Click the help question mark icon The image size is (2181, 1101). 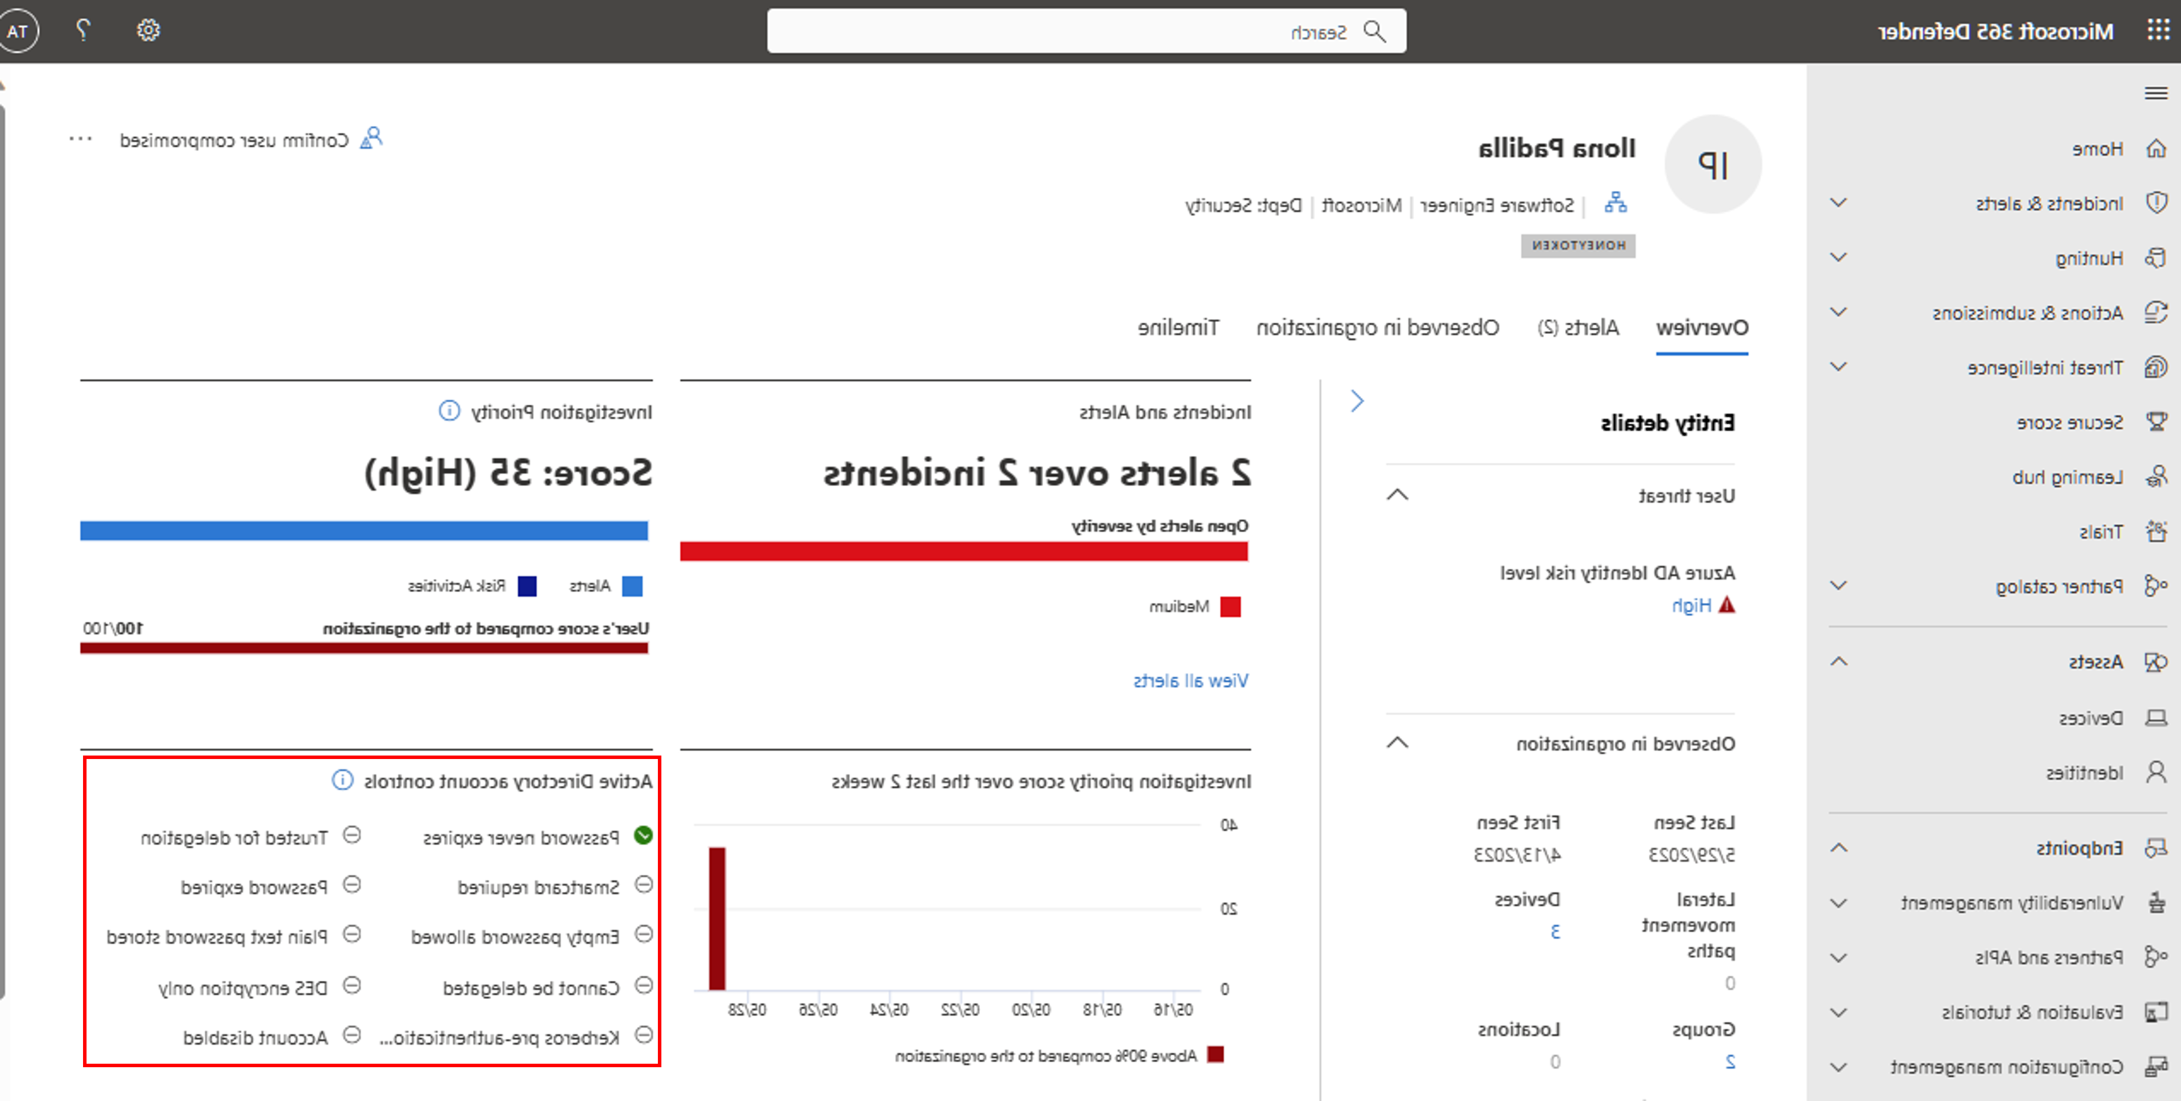click(x=82, y=30)
